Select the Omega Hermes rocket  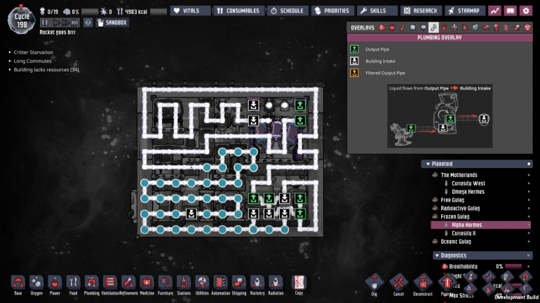tap(468, 192)
